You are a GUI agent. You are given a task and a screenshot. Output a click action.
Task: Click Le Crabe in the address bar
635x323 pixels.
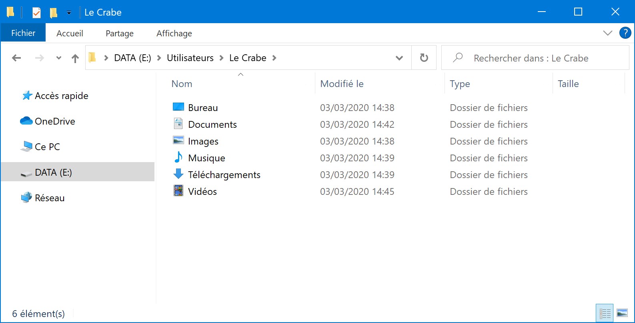[248, 58]
